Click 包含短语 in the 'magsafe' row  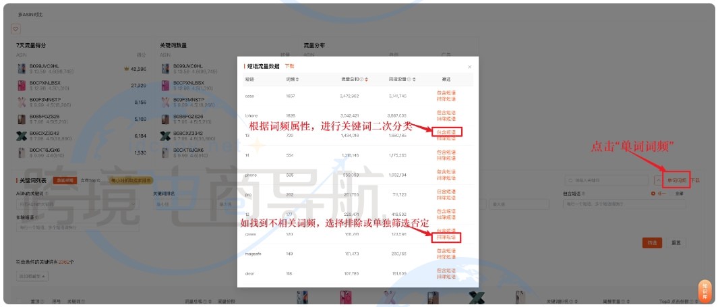coord(446,251)
